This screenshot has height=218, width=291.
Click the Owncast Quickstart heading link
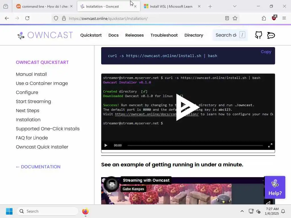(x=42, y=62)
